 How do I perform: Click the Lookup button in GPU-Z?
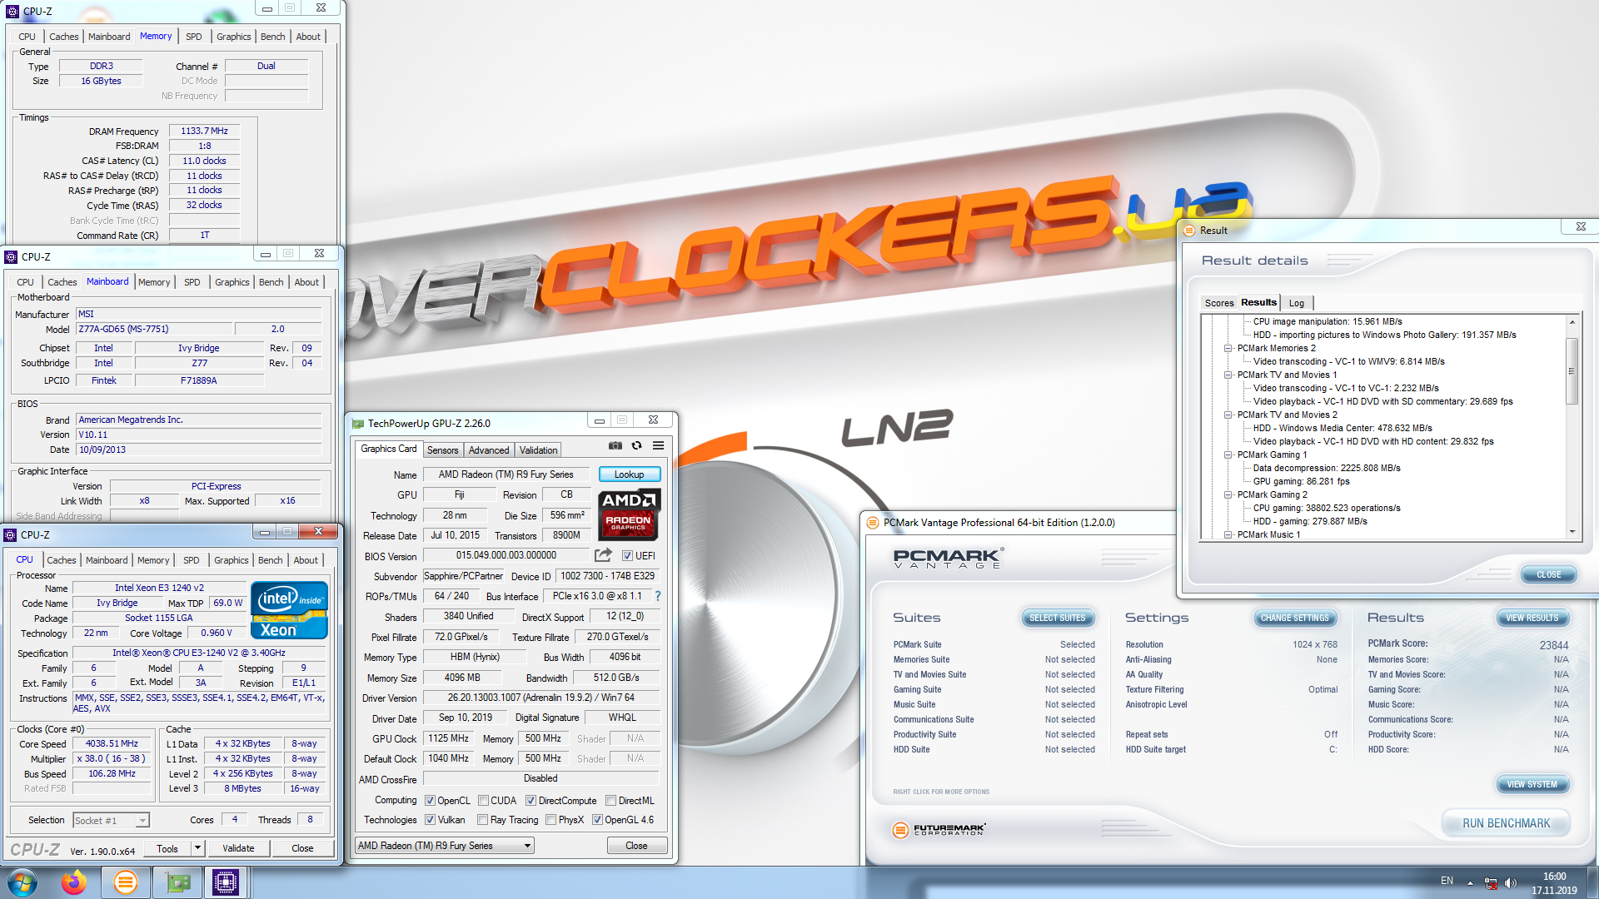click(629, 474)
